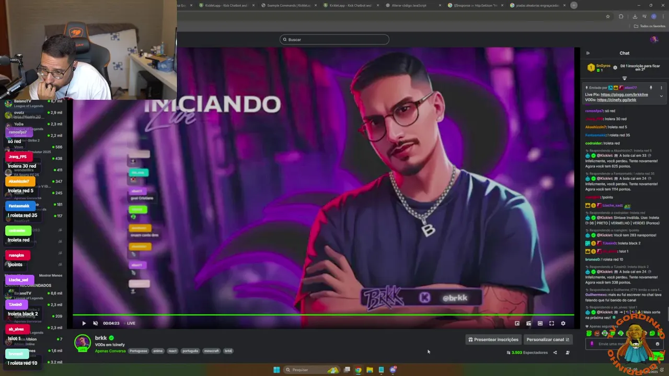669x376 pixels.
Task: Unpin the pinned chat message
Action: pos(651,88)
